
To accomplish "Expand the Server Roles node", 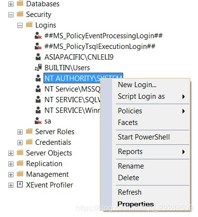I will click(20, 132).
